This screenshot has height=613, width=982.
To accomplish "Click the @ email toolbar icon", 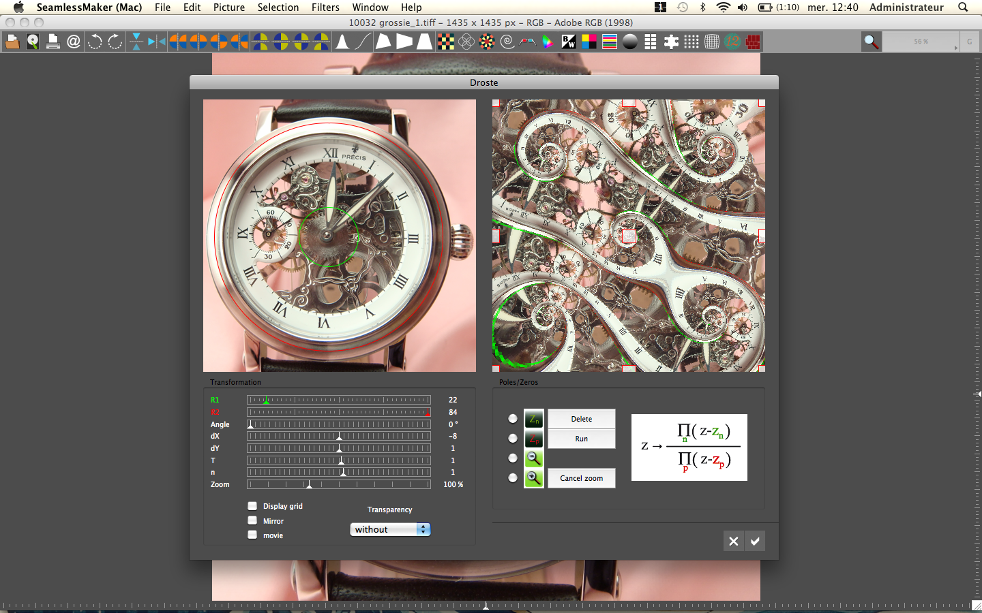I will [x=74, y=42].
